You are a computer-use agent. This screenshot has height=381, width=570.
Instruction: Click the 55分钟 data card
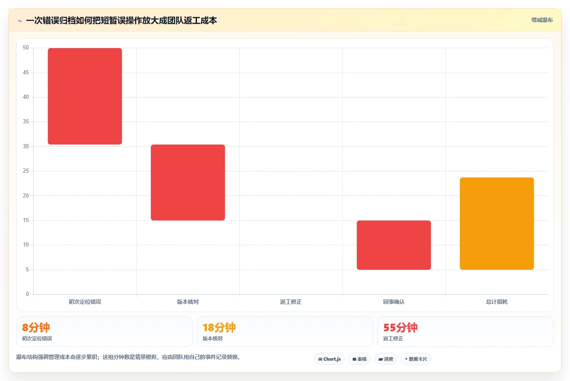(x=465, y=332)
